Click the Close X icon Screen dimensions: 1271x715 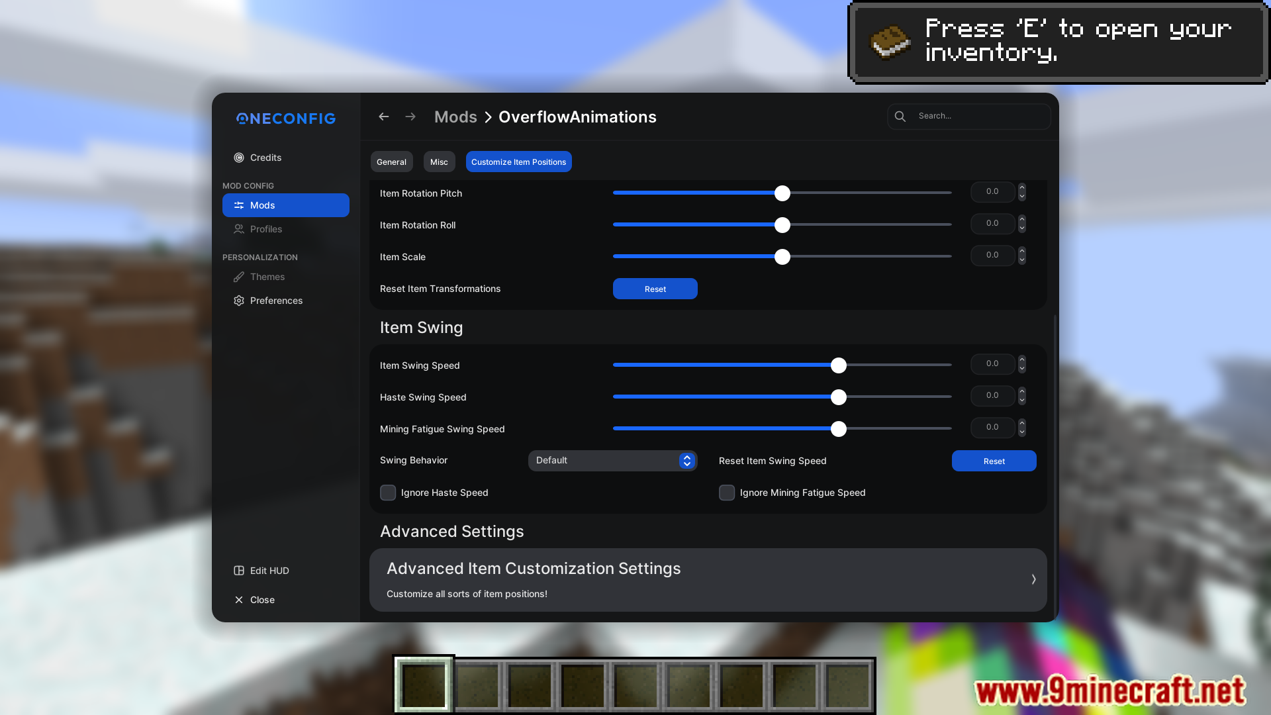[239, 600]
